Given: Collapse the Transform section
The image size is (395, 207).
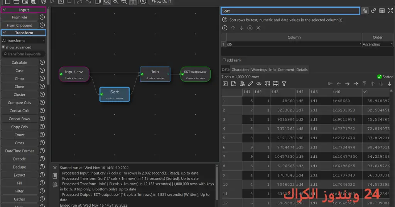Looking at the screenshot, I should pos(4,32).
